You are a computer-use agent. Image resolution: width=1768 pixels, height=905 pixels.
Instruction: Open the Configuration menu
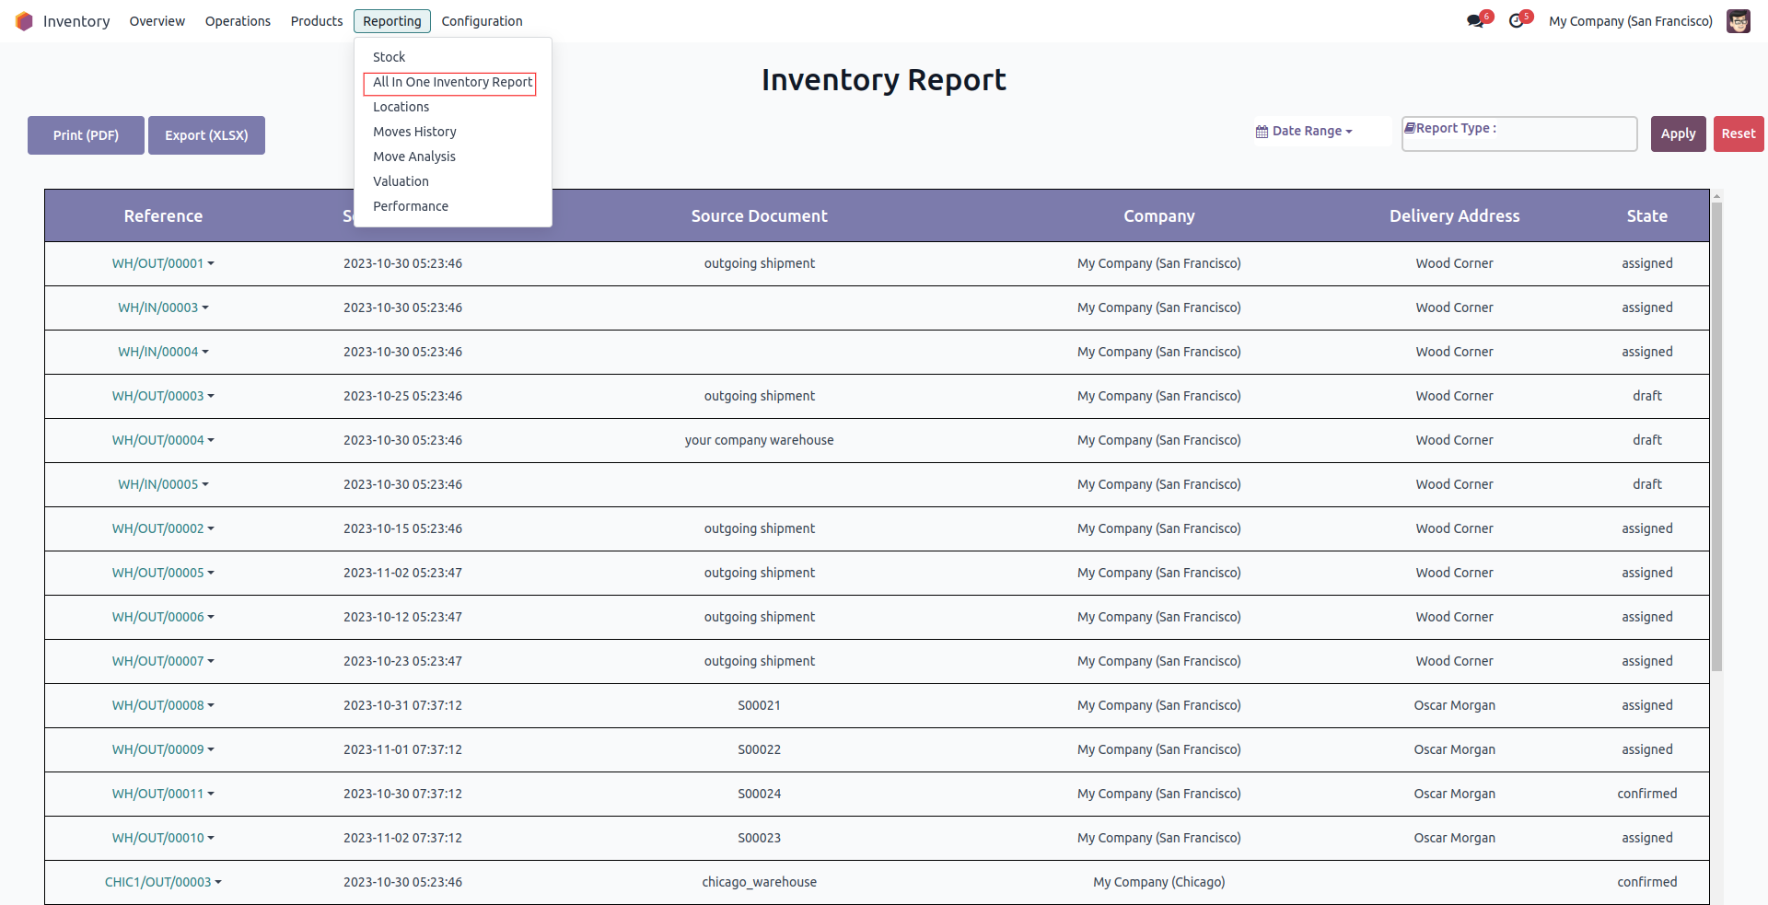click(x=482, y=21)
